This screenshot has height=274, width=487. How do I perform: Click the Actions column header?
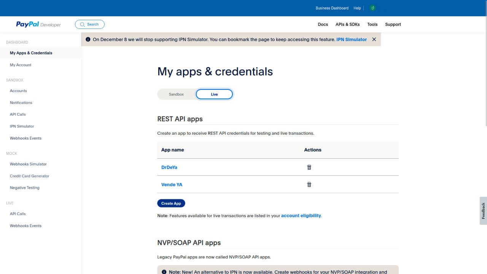(x=313, y=150)
